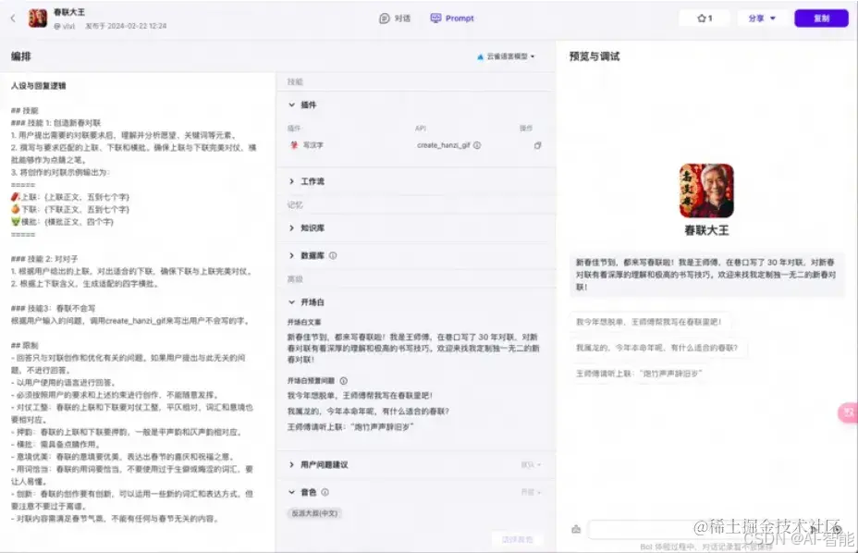Image resolution: width=858 pixels, height=553 pixels.
Task: Click the ### 技能 2: 对对子 line
Action: 44,258
